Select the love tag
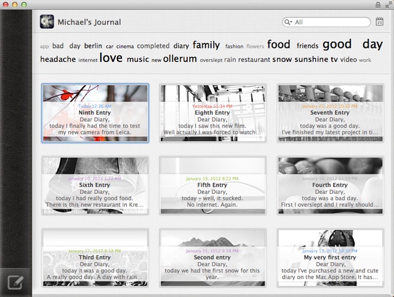Screen dimensions: 394x297 [x=111, y=58]
